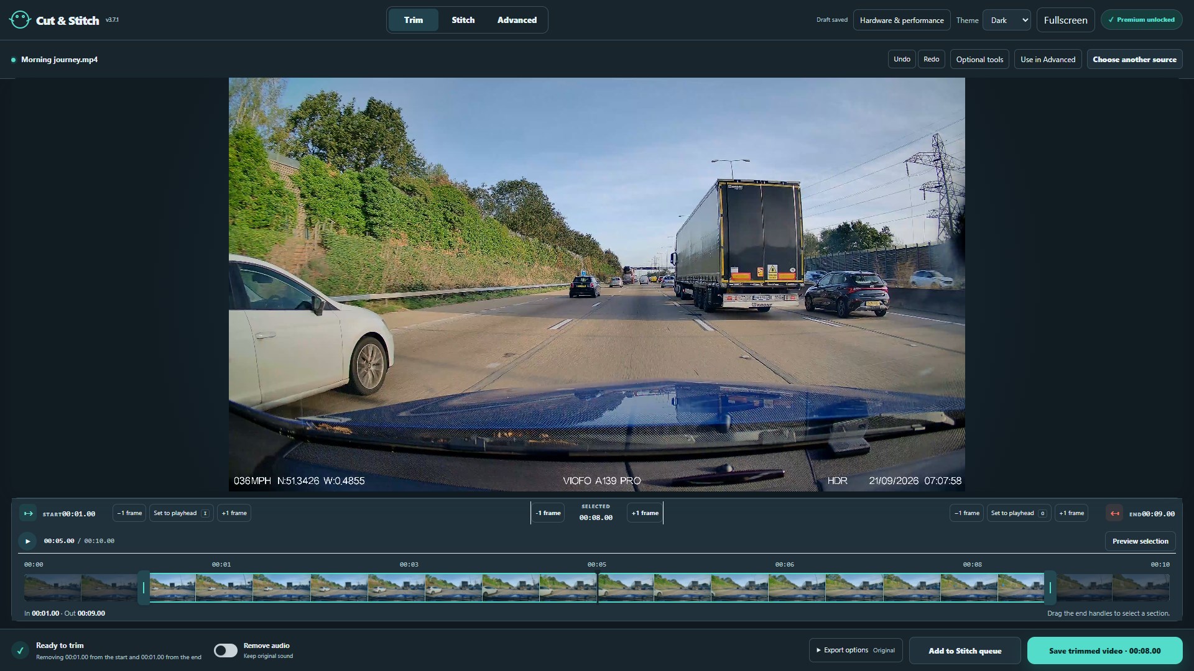The height and width of the screenshot is (671, 1194).
Task: Shift selection +1 frame in center controls
Action: 645,513
